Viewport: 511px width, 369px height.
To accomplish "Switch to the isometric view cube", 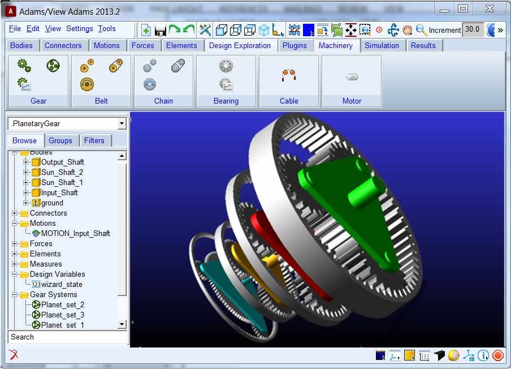I will (264, 30).
